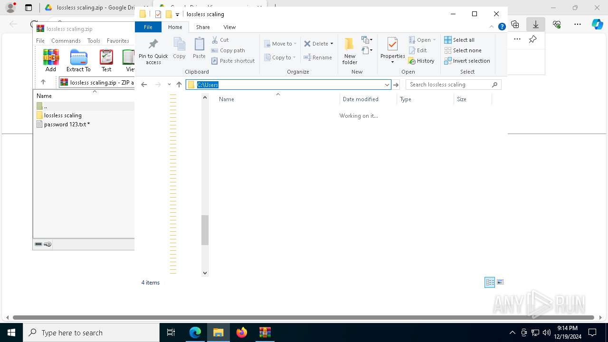This screenshot has height=342, width=608.
Task: Create a New folder from the ribbon
Action: (x=350, y=51)
